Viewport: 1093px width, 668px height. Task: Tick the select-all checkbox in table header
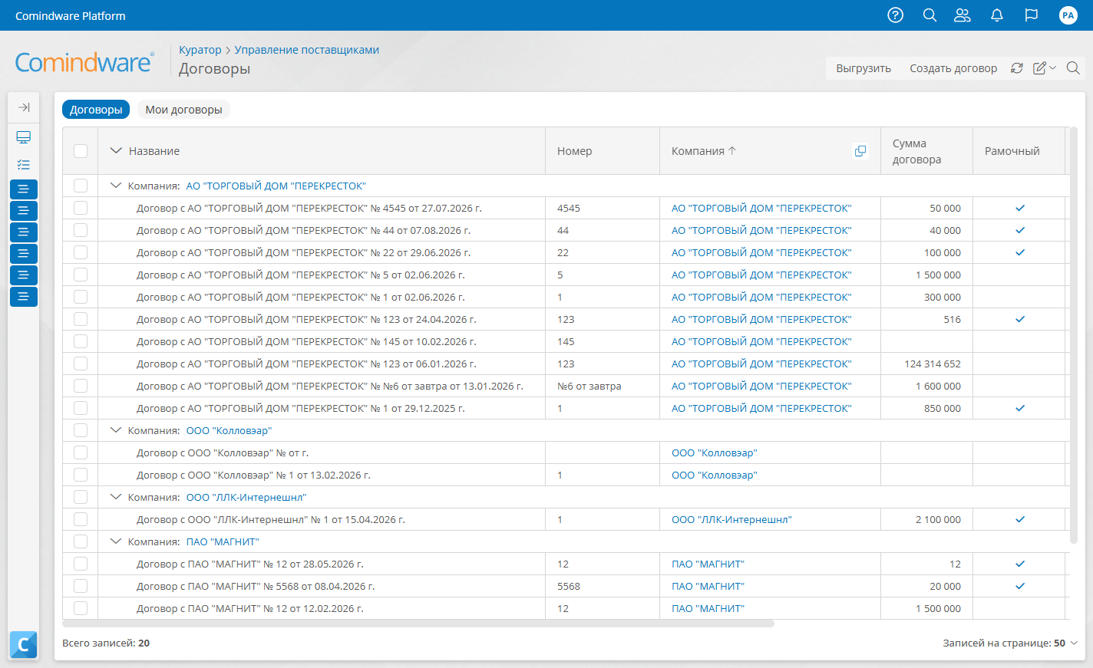click(x=81, y=151)
